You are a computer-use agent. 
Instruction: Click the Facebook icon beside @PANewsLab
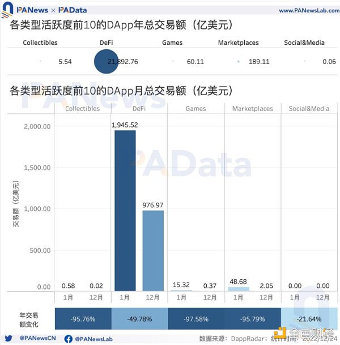pos(68,339)
